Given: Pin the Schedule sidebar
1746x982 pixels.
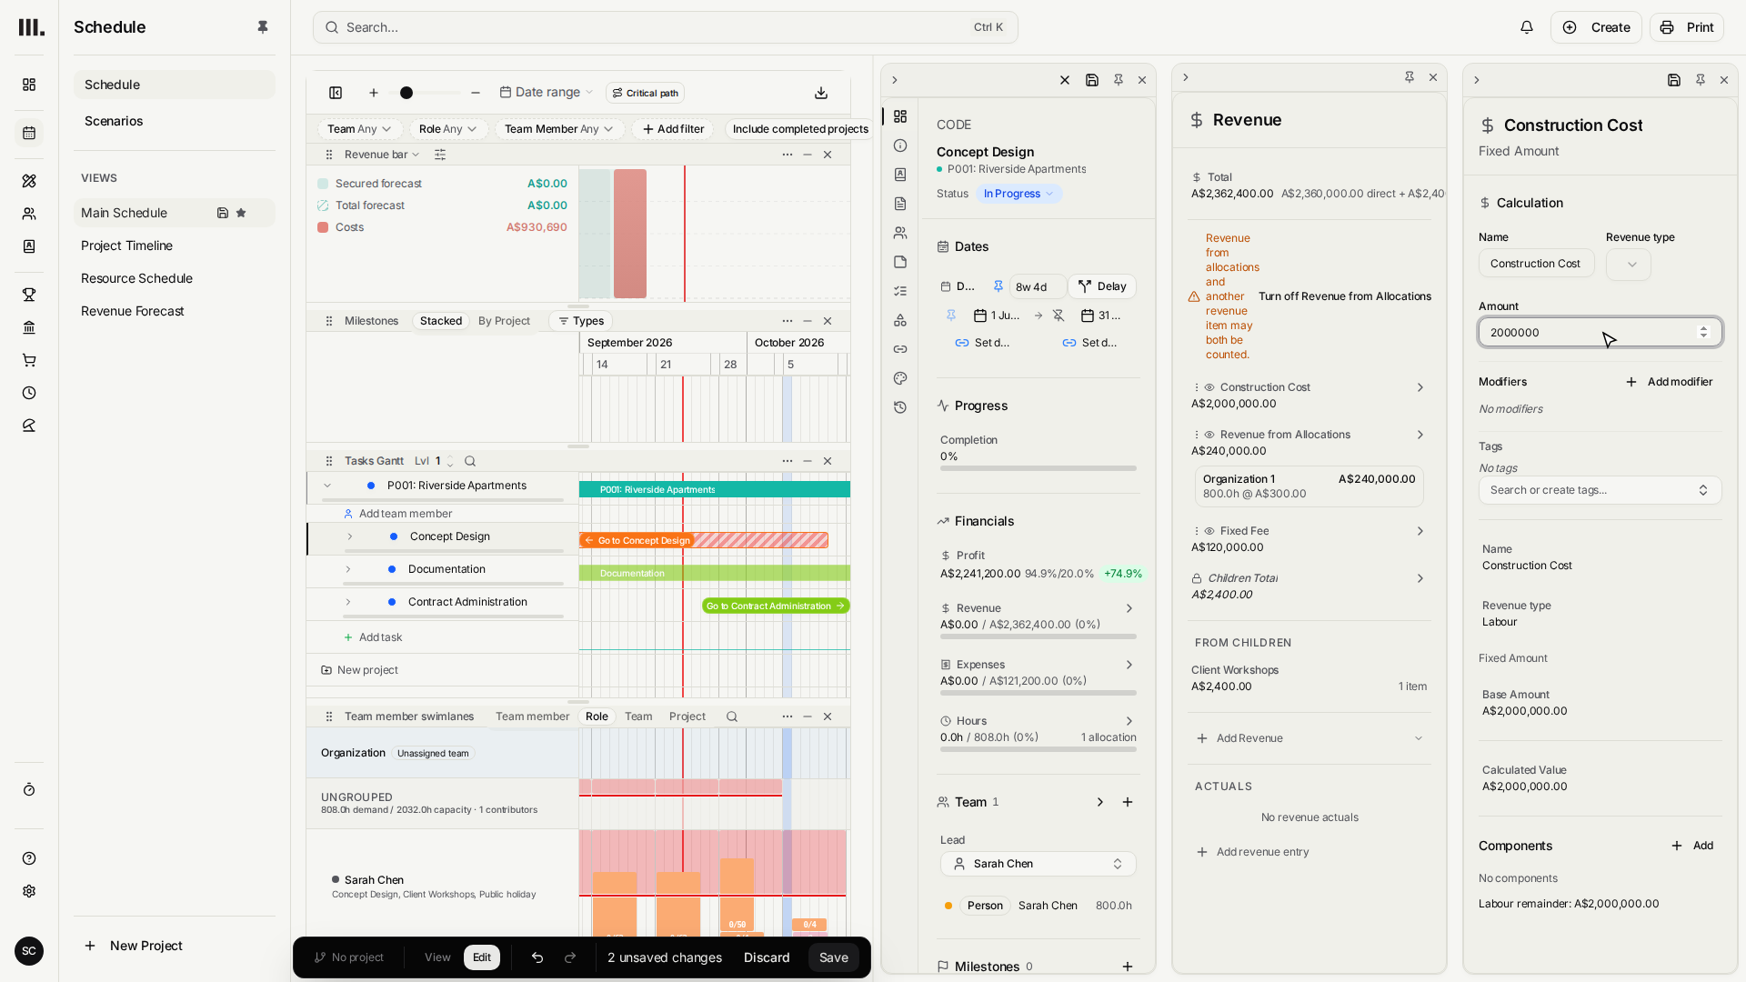Looking at the screenshot, I should [263, 27].
